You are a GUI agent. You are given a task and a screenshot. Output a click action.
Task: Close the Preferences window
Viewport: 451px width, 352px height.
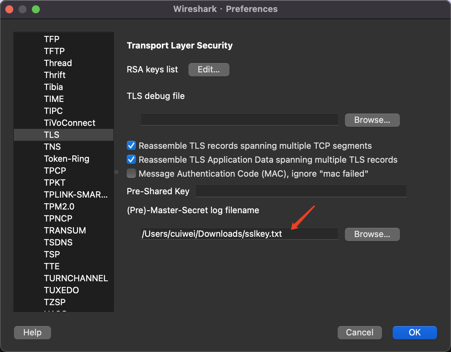click(9, 9)
